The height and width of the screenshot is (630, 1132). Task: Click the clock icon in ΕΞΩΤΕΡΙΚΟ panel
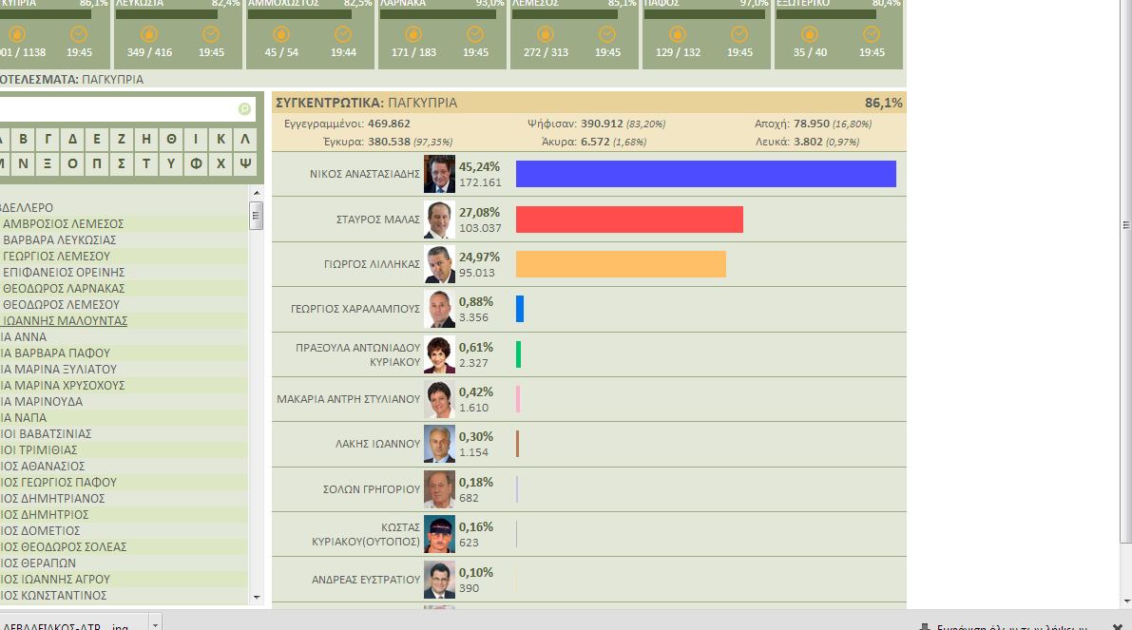872,34
